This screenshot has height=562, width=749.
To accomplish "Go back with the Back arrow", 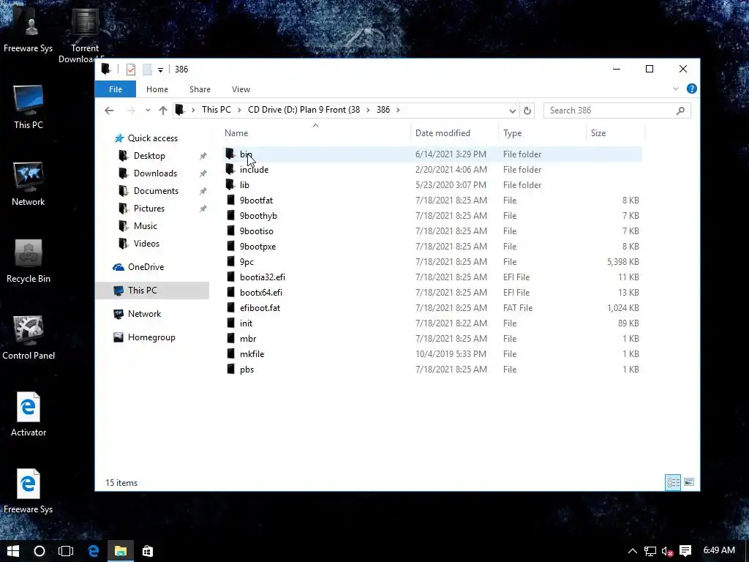I will (x=109, y=110).
